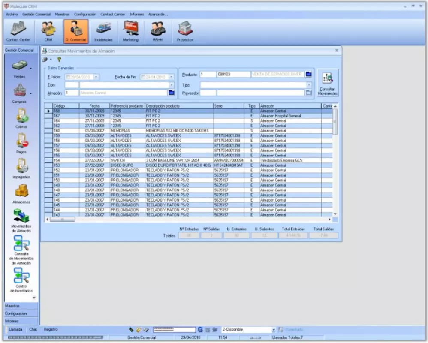The height and width of the screenshot is (343, 428).
Task: Open Cobros in the sidebar
Action: [21, 119]
